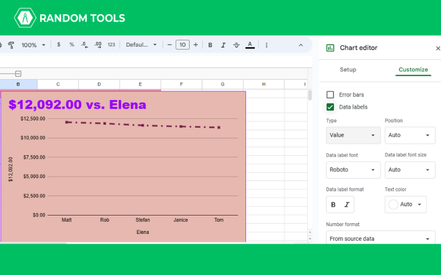441x275 pixels.
Task: Open the data label Position dropdown
Action: pos(410,135)
